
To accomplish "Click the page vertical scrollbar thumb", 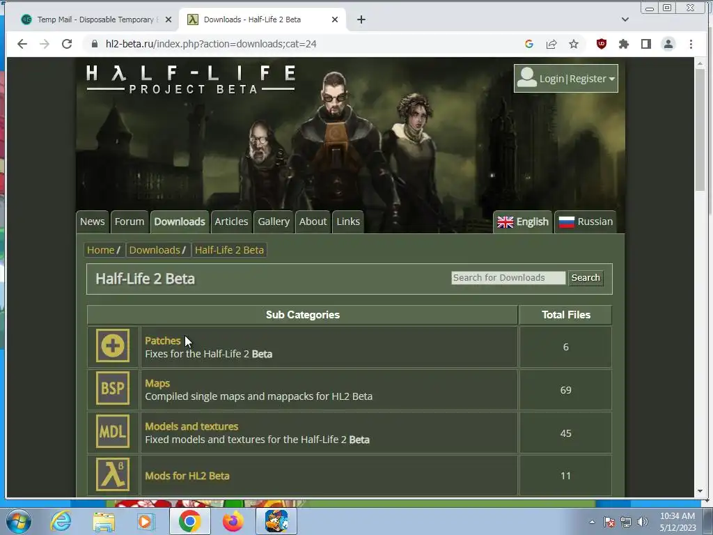I will pos(700,130).
